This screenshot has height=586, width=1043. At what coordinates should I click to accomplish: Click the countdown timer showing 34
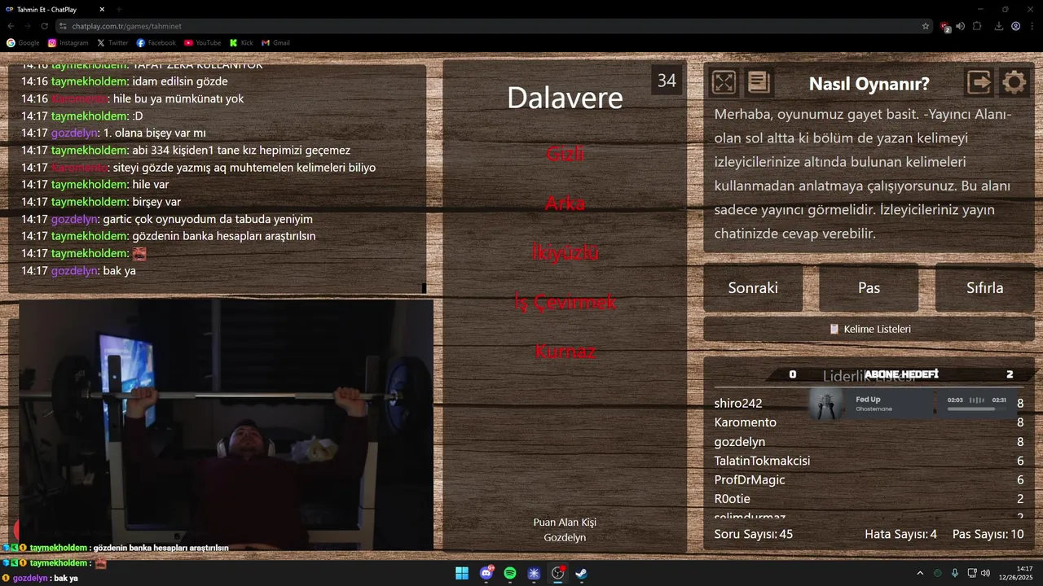pos(667,81)
